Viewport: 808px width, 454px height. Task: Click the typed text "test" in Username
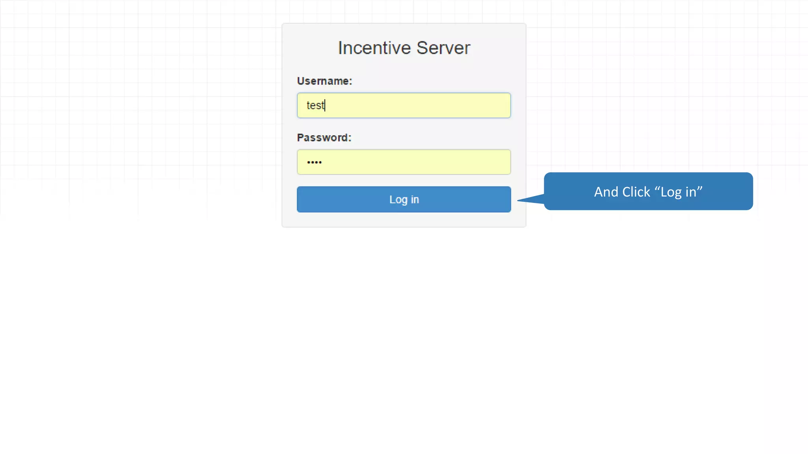pyautogui.click(x=315, y=106)
